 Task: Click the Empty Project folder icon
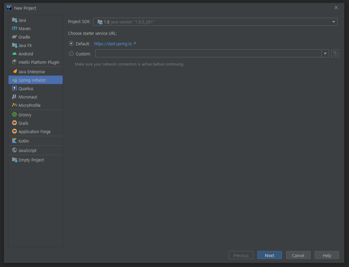point(14,160)
